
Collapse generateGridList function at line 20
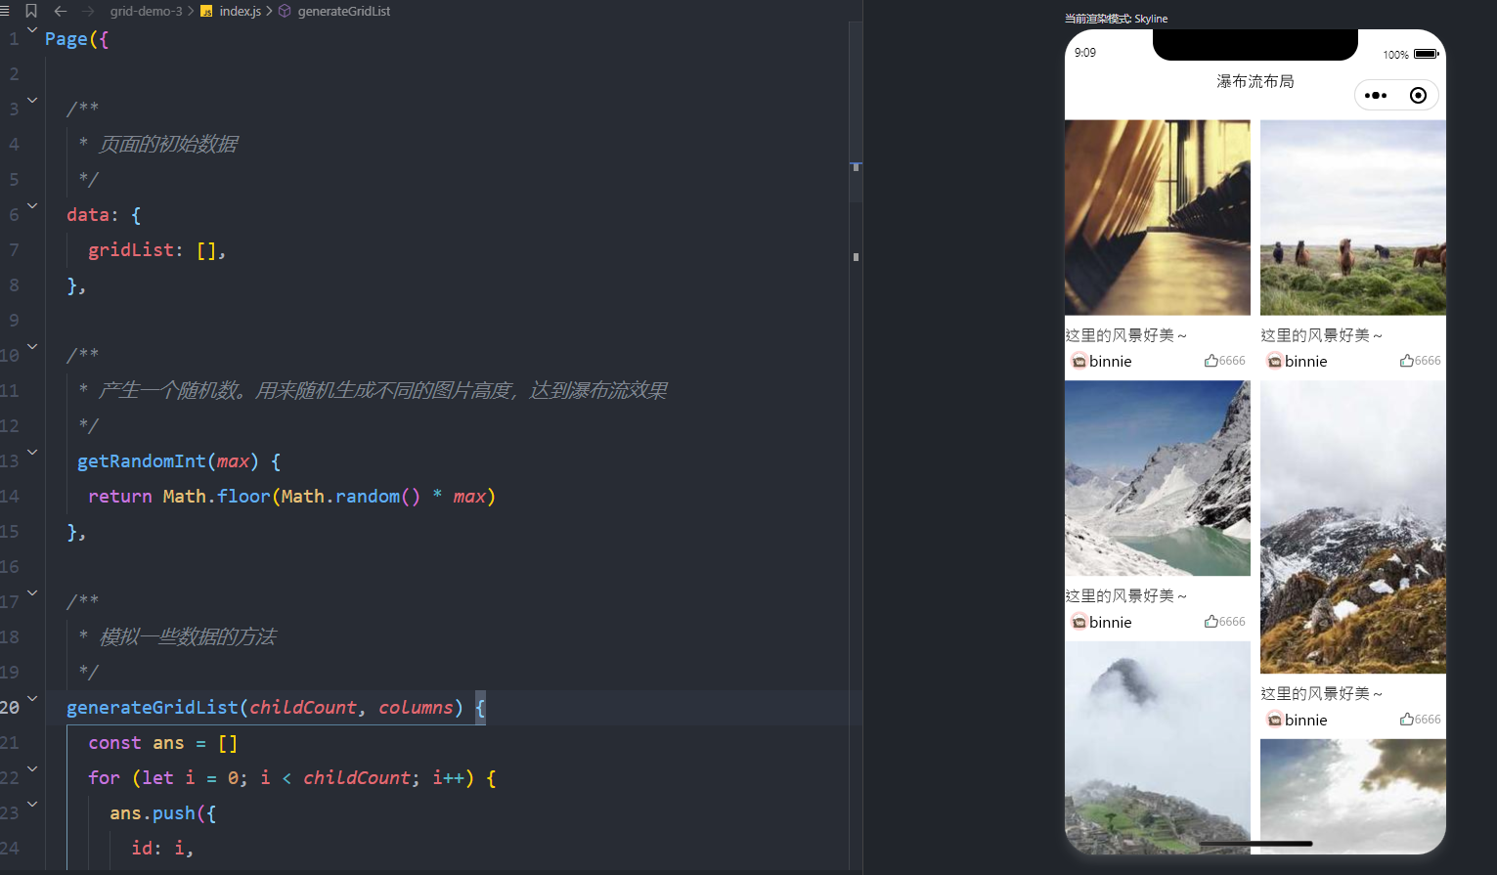pos(32,698)
